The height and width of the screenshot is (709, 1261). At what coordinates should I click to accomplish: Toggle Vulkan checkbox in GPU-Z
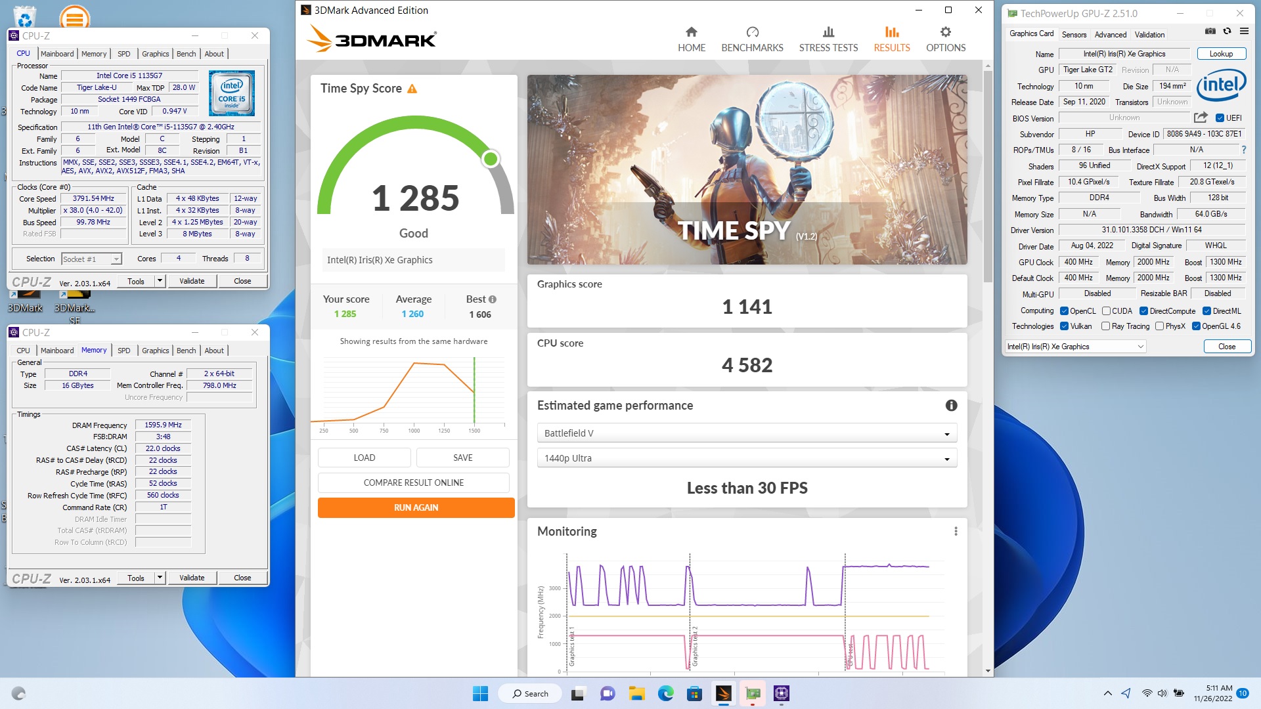1064,326
